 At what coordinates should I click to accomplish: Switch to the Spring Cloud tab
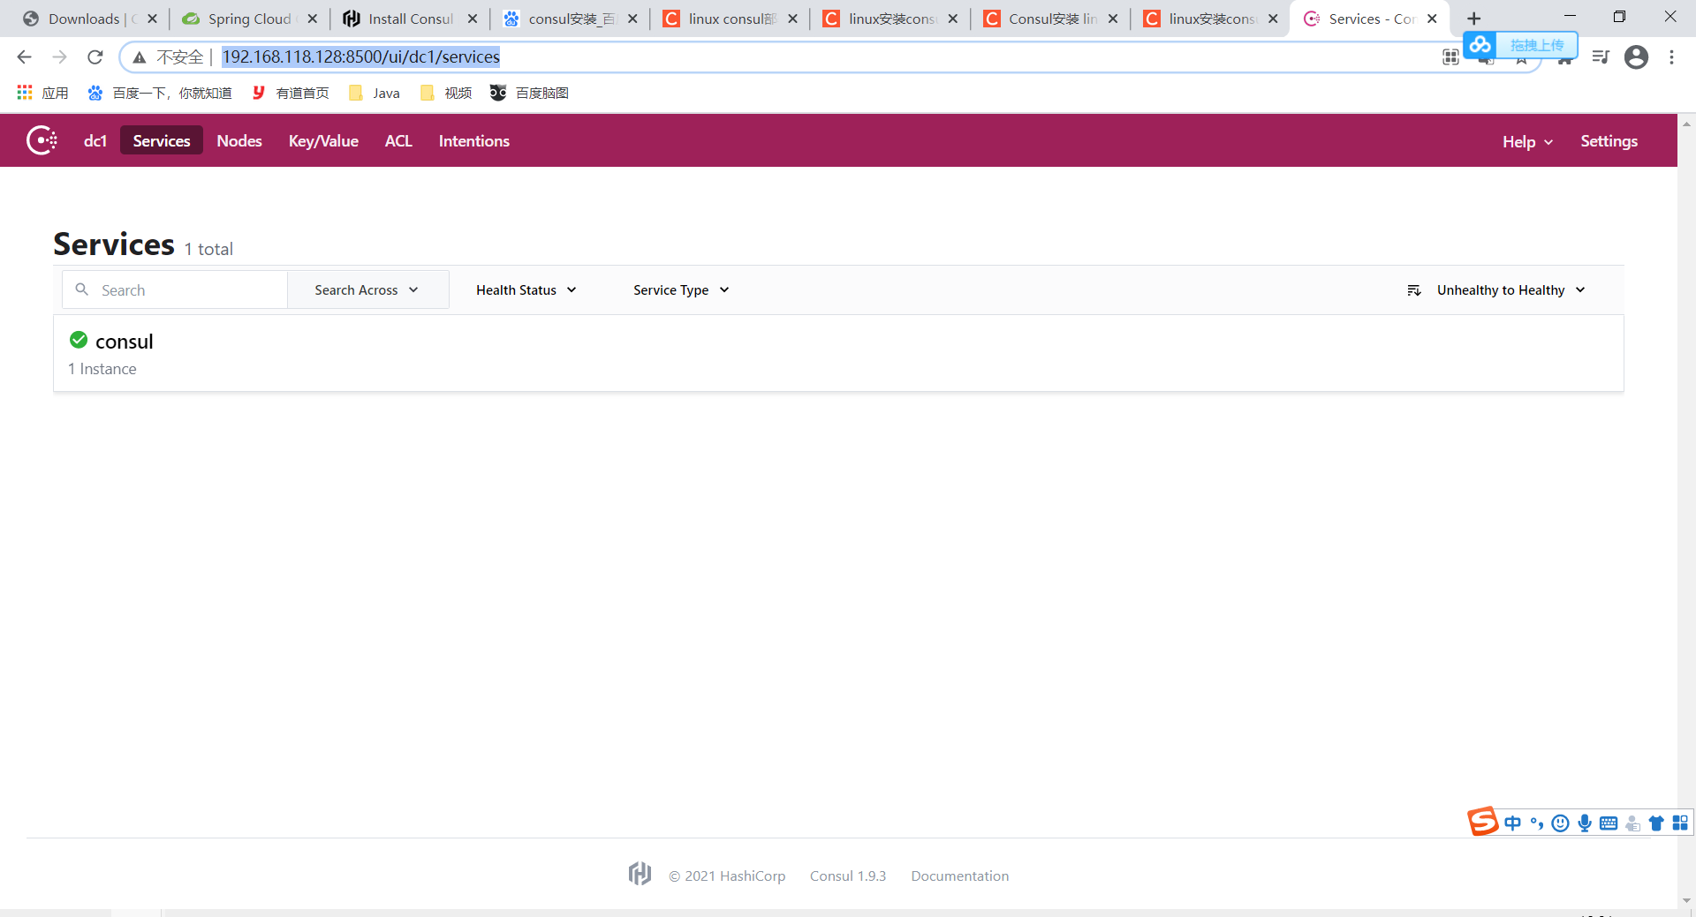250,19
